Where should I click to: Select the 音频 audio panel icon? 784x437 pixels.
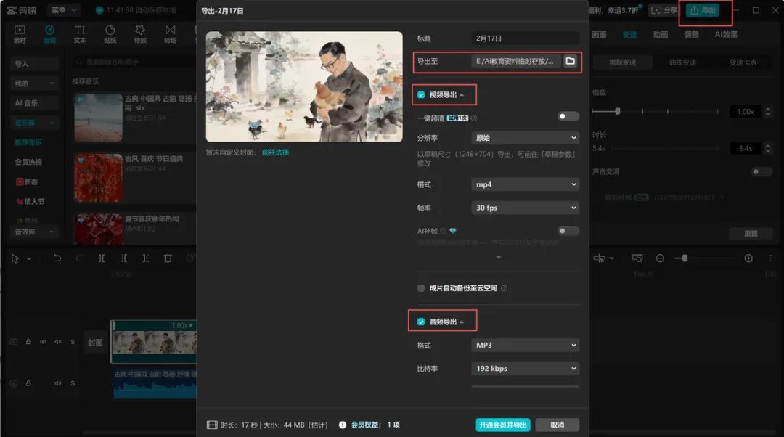click(x=49, y=34)
